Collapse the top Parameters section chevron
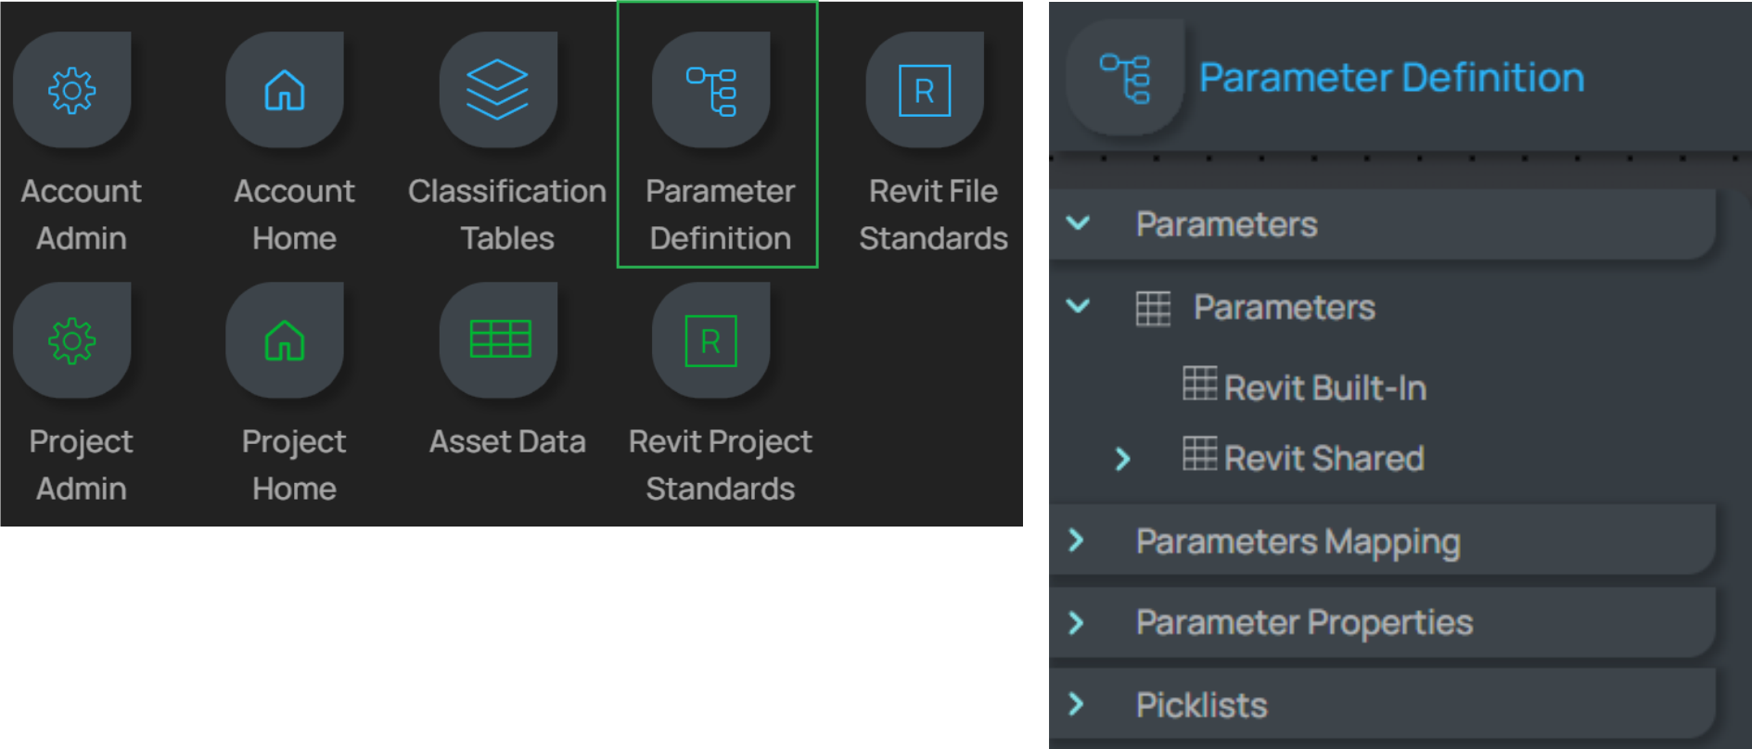Image resolution: width=1752 pixels, height=749 pixels. coord(1078,223)
